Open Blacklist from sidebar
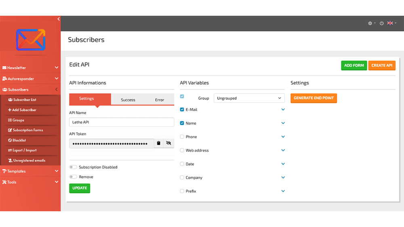 [17, 140]
